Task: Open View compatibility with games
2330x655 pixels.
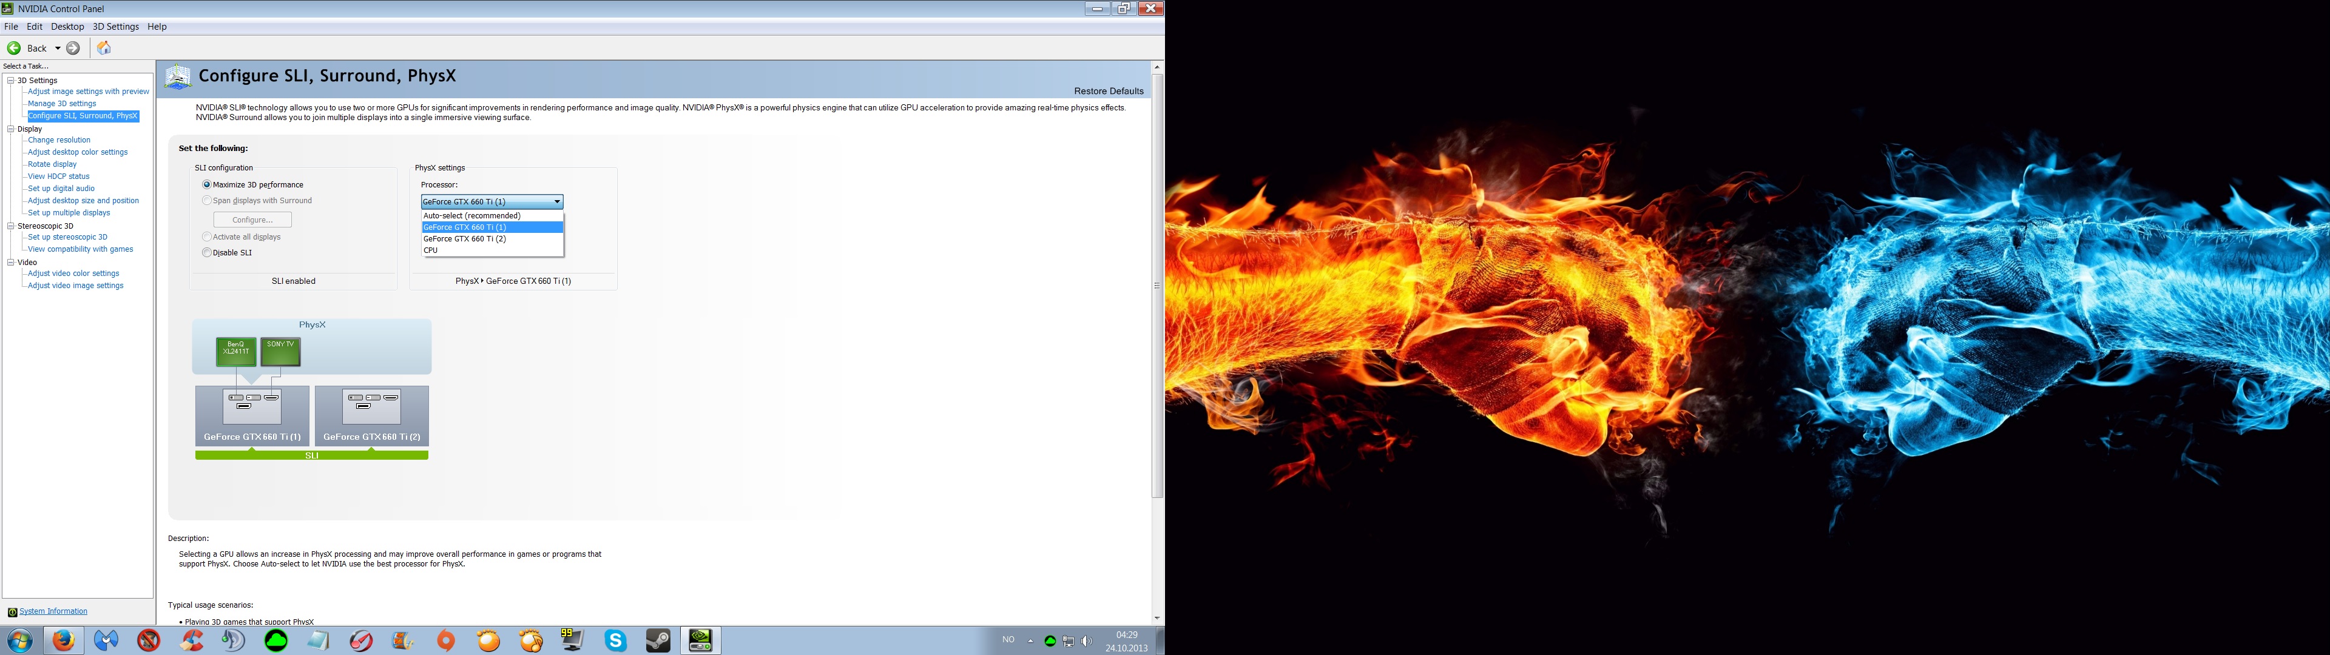Action: (81, 250)
